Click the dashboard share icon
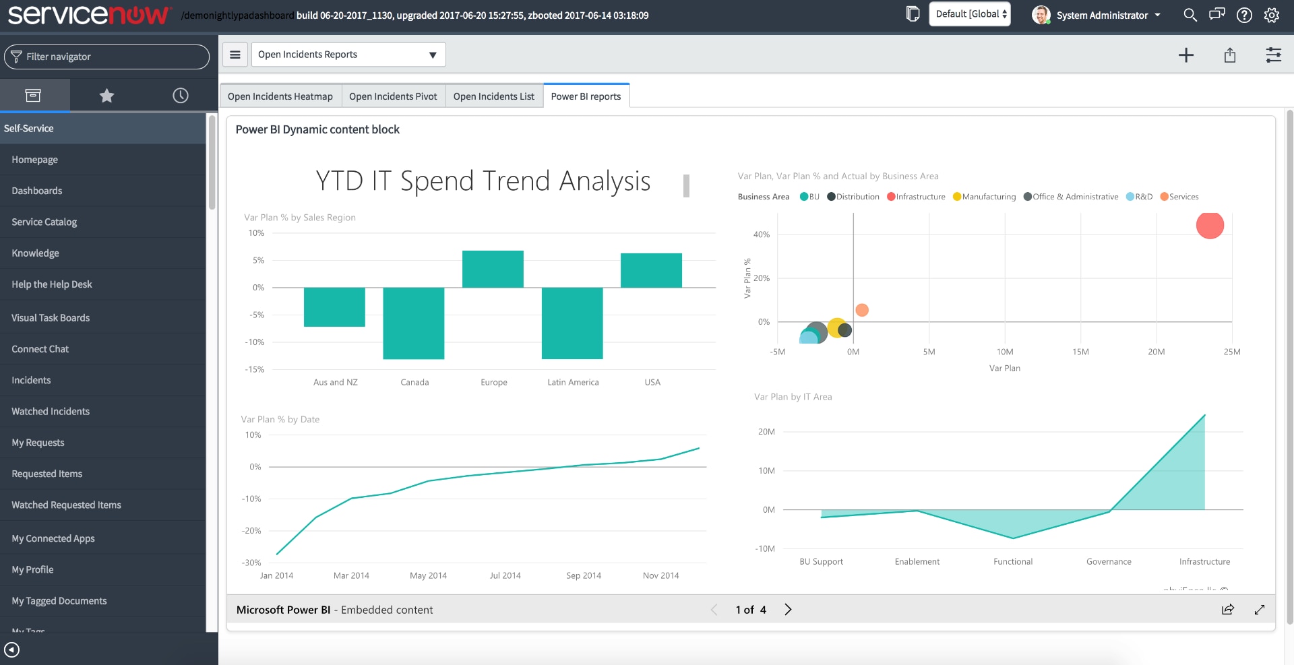Image resolution: width=1294 pixels, height=665 pixels. (1230, 55)
